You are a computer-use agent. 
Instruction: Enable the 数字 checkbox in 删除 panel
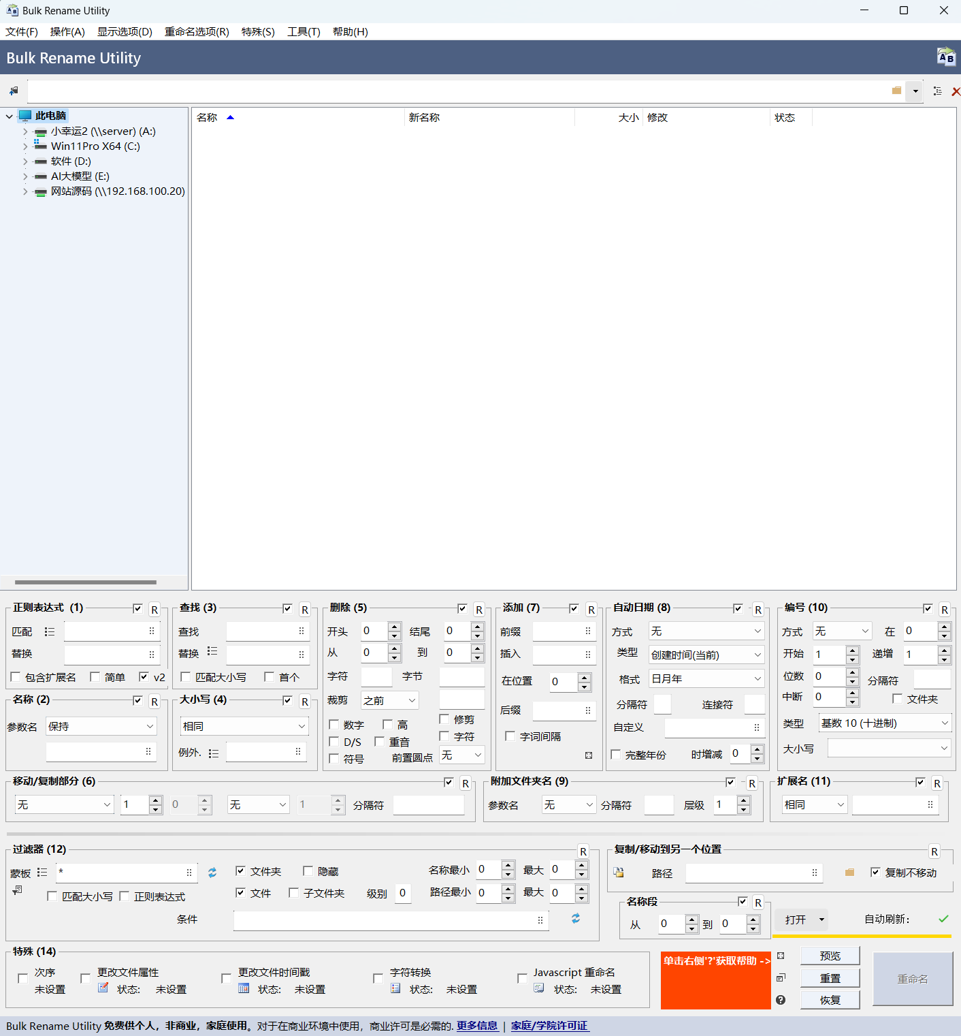click(x=333, y=725)
